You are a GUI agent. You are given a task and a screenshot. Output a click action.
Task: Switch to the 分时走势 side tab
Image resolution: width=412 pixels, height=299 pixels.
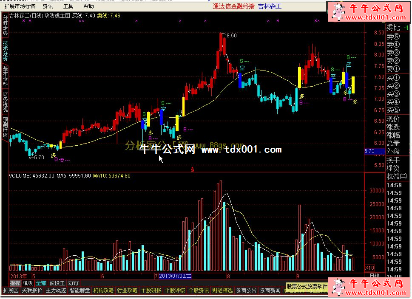click(5, 25)
